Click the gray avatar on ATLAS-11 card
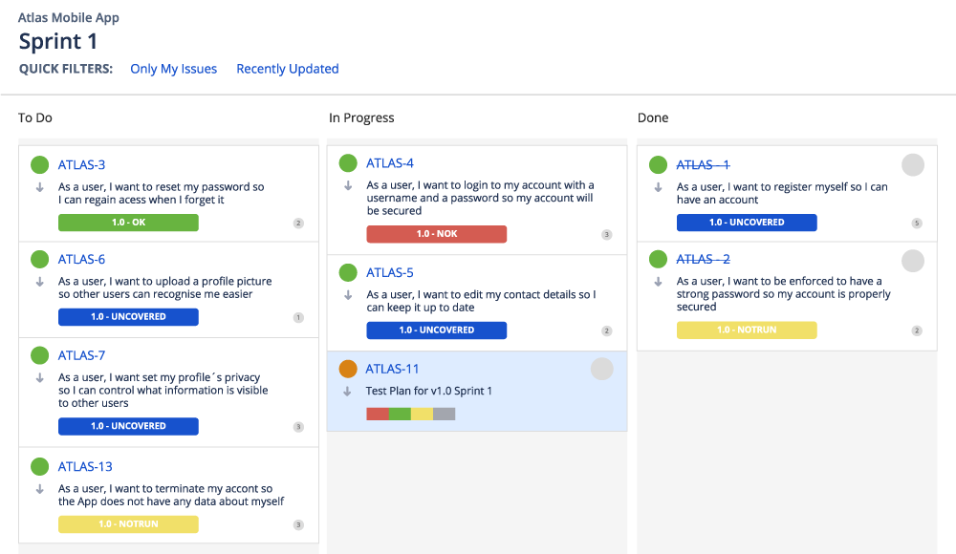Screen dimensions: 956x554 click(x=601, y=369)
